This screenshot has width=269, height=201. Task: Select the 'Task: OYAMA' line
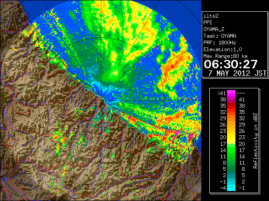[220, 36]
